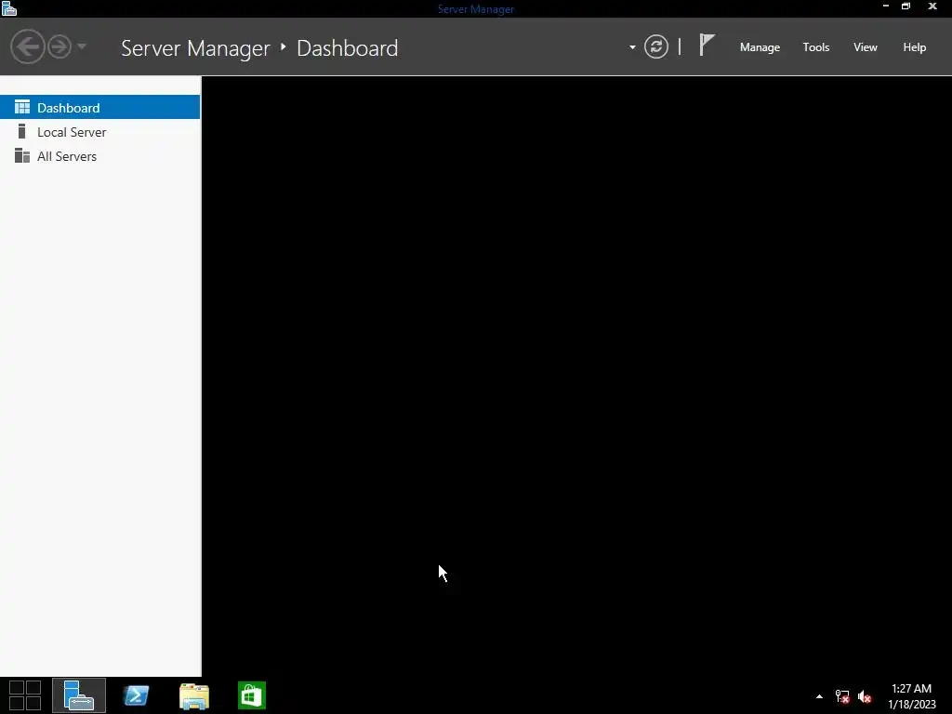Image resolution: width=952 pixels, height=714 pixels.
Task: Minimize the Server Manager window
Action: click(886, 7)
